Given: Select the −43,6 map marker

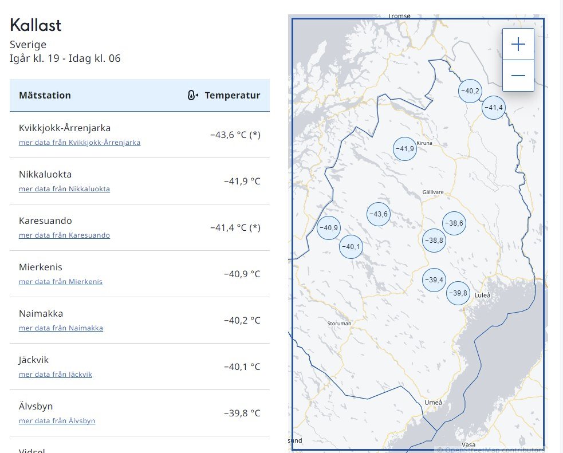Looking at the screenshot, I should 378,214.
